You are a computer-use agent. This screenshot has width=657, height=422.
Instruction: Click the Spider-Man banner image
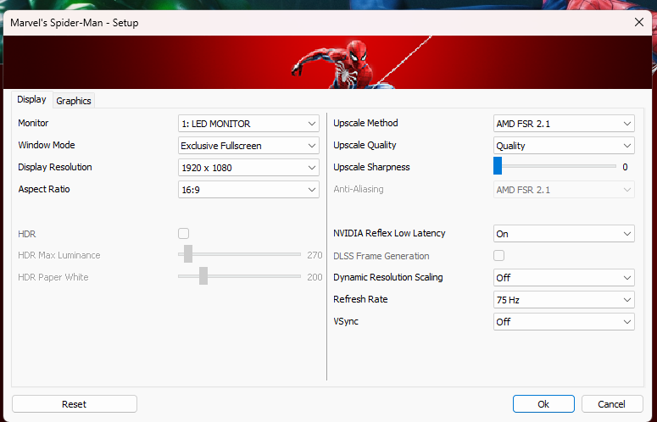point(328,62)
